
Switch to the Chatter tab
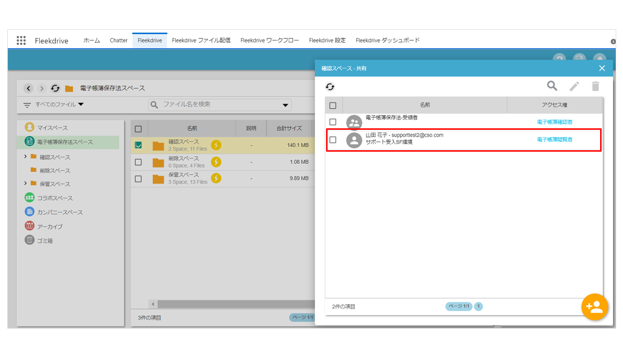(119, 40)
